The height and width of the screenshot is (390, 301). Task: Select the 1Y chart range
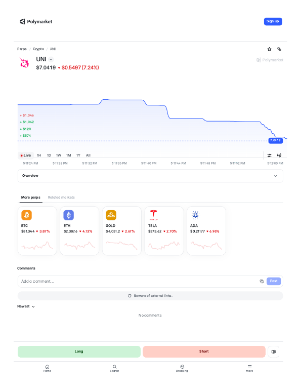coord(78,155)
